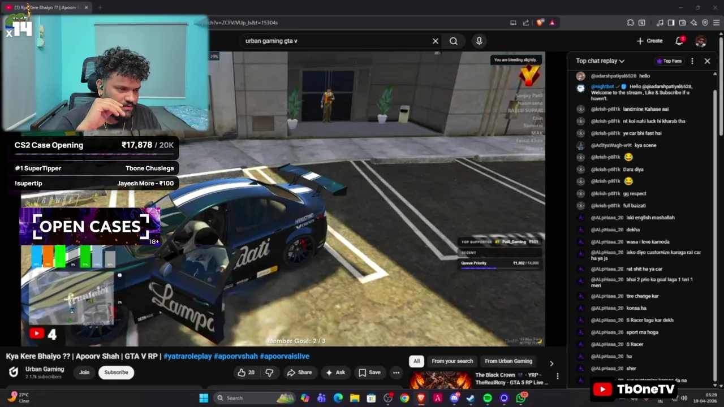
Task: Open Spotify from the taskbar
Action: coord(488,398)
